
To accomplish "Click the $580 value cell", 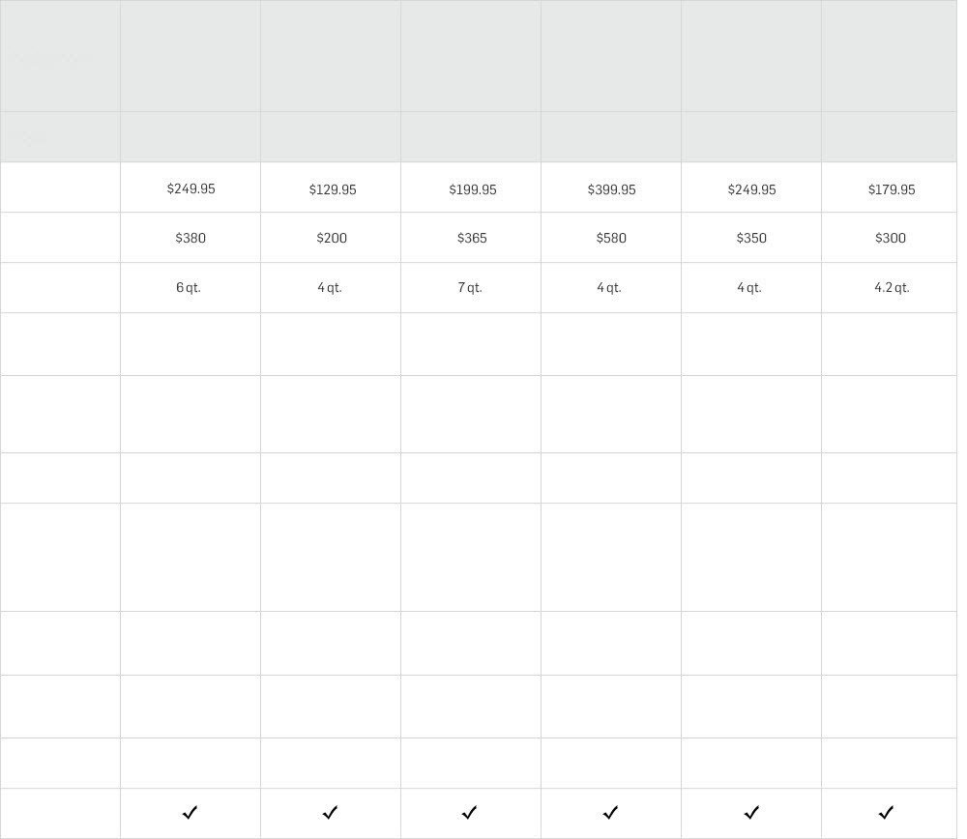I will click(x=611, y=238).
